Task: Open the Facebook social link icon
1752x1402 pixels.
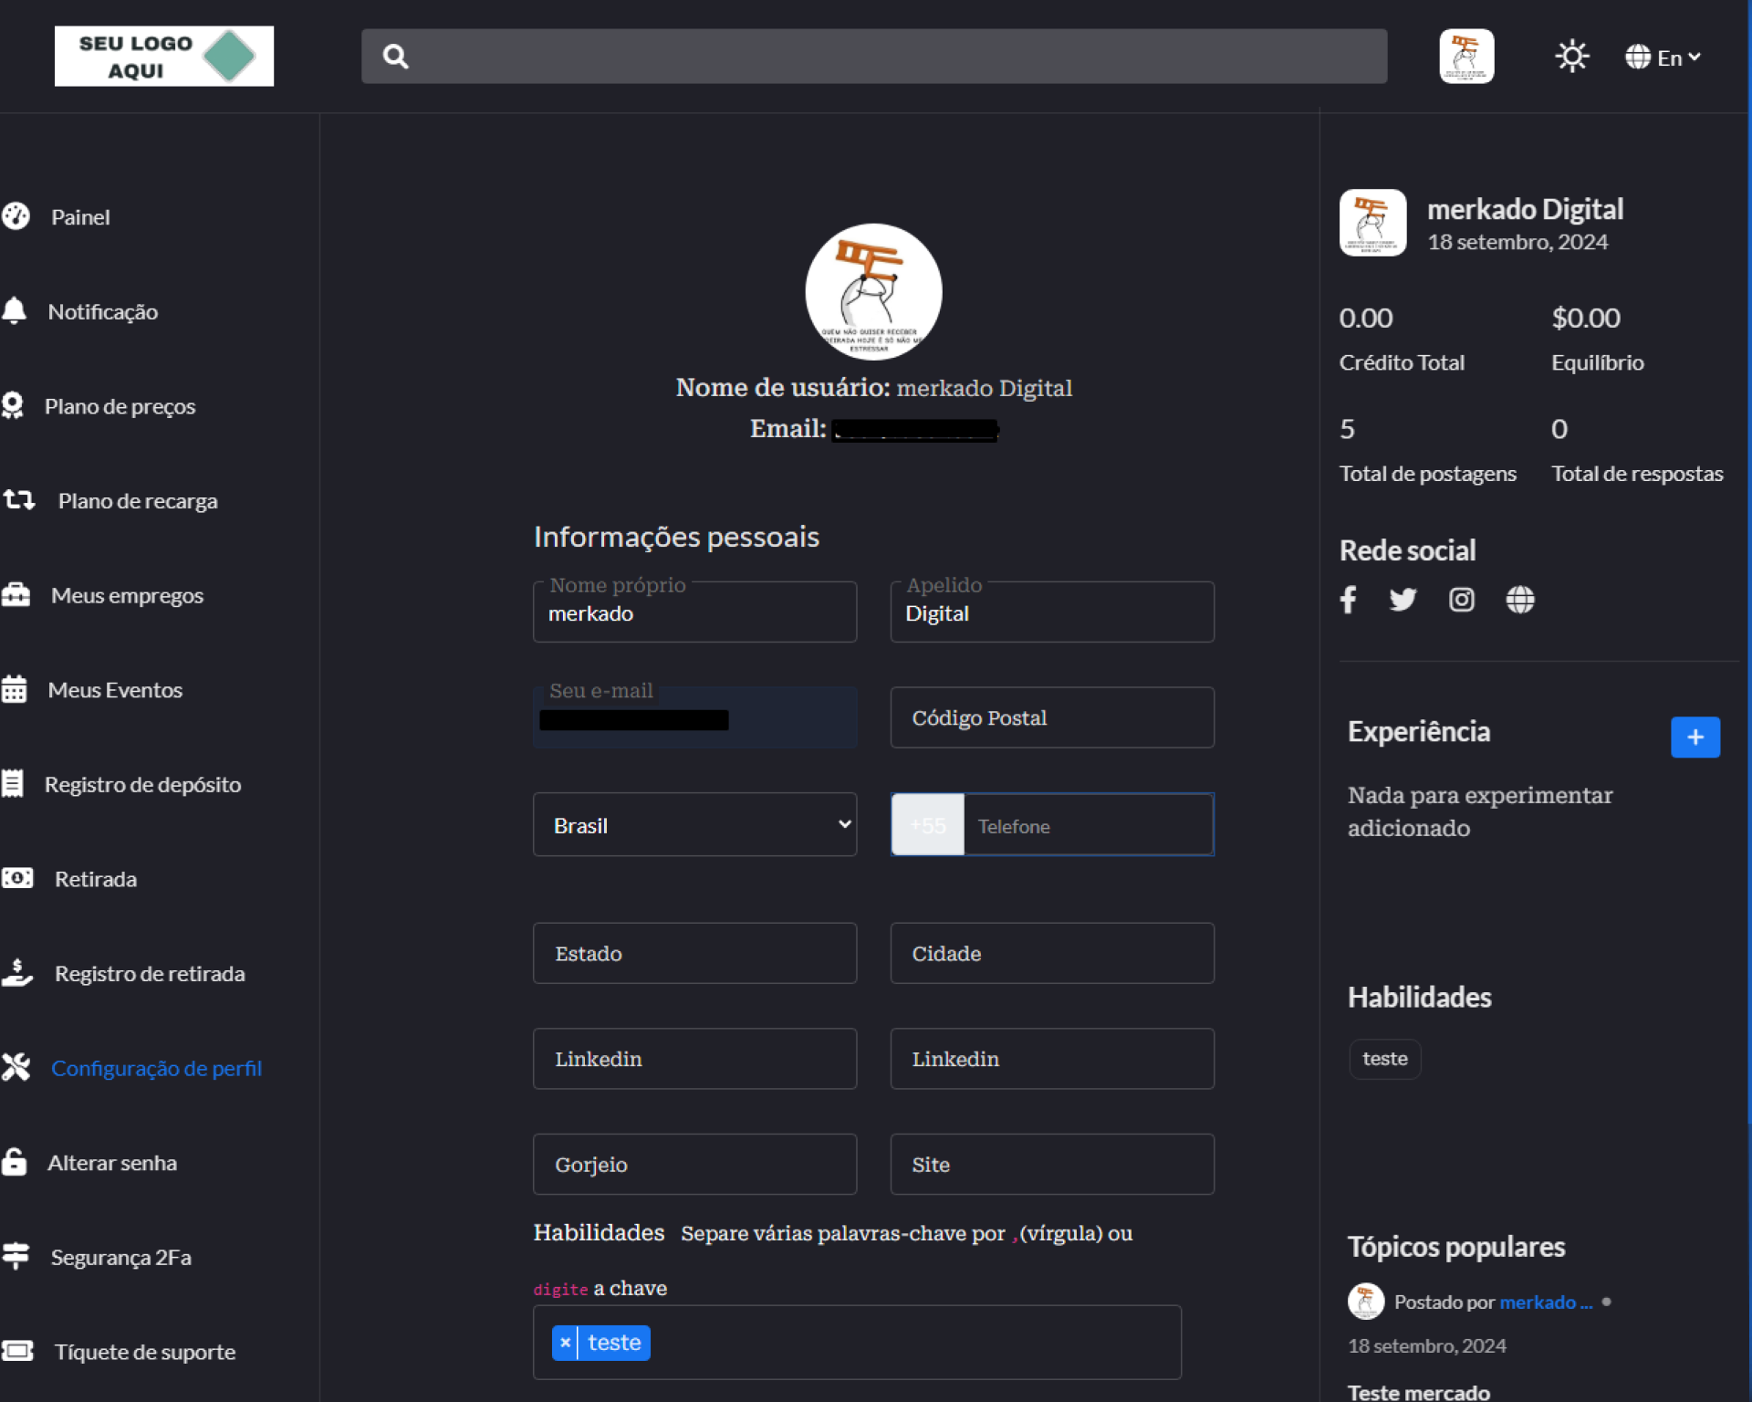Action: (x=1348, y=600)
